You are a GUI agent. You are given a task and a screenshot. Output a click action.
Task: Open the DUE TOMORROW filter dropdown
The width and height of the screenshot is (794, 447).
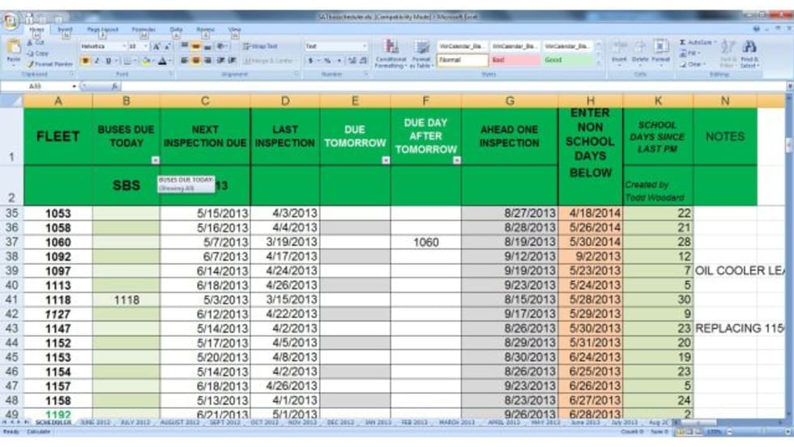coord(386,160)
